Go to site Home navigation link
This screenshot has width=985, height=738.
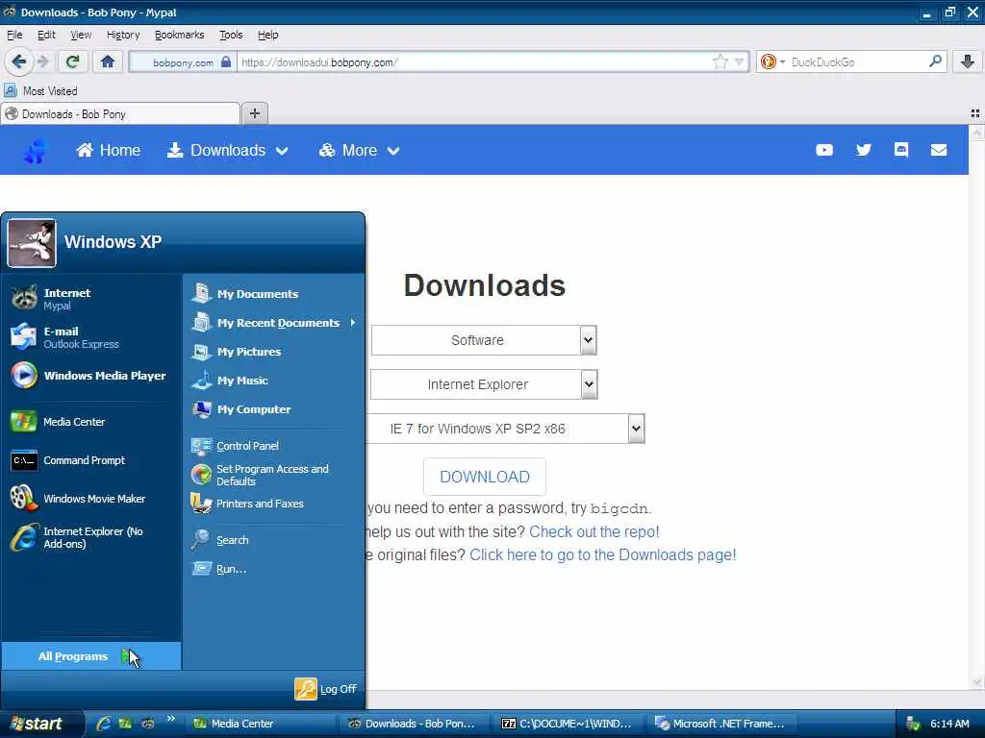tap(108, 151)
